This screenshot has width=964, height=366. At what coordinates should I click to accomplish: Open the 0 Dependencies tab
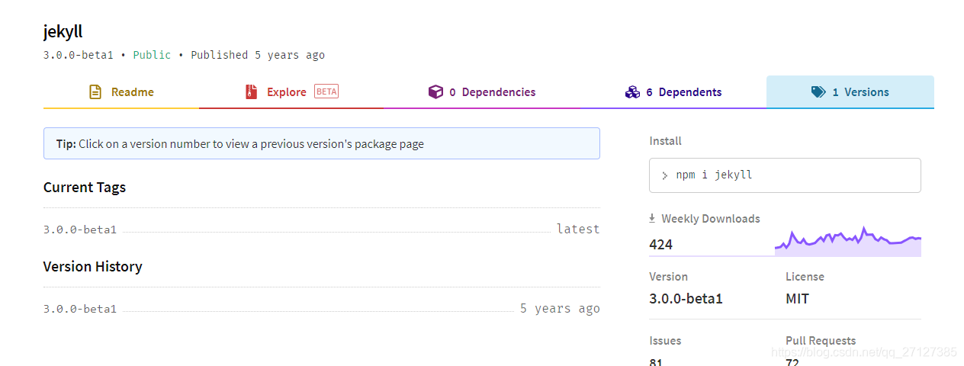pos(482,92)
